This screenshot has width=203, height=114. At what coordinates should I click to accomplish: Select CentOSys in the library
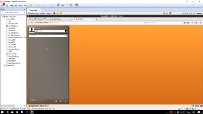point(12,19)
